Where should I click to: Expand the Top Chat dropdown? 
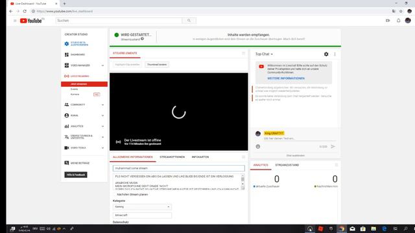coord(264,54)
